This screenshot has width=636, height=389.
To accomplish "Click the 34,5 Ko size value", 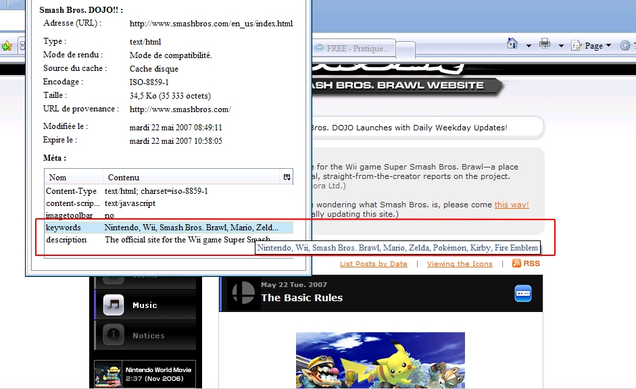I will click(170, 96).
